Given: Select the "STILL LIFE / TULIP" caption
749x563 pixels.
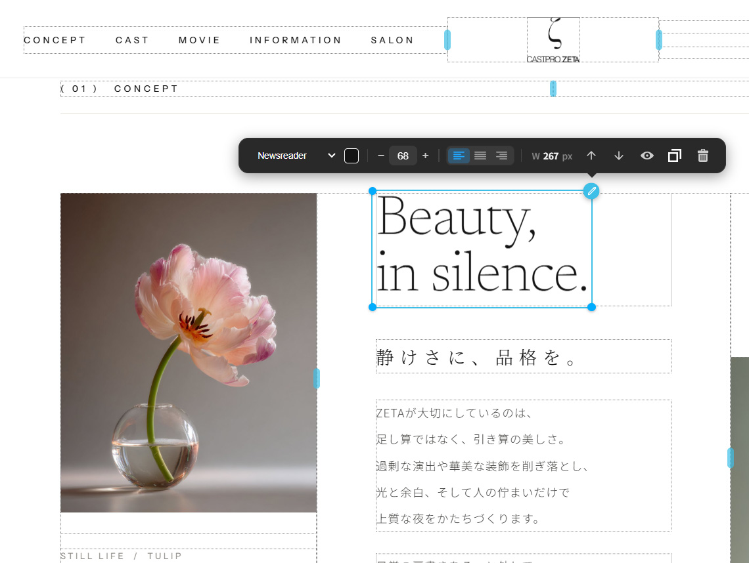Looking at the screenshot, I should click(122, 556).
